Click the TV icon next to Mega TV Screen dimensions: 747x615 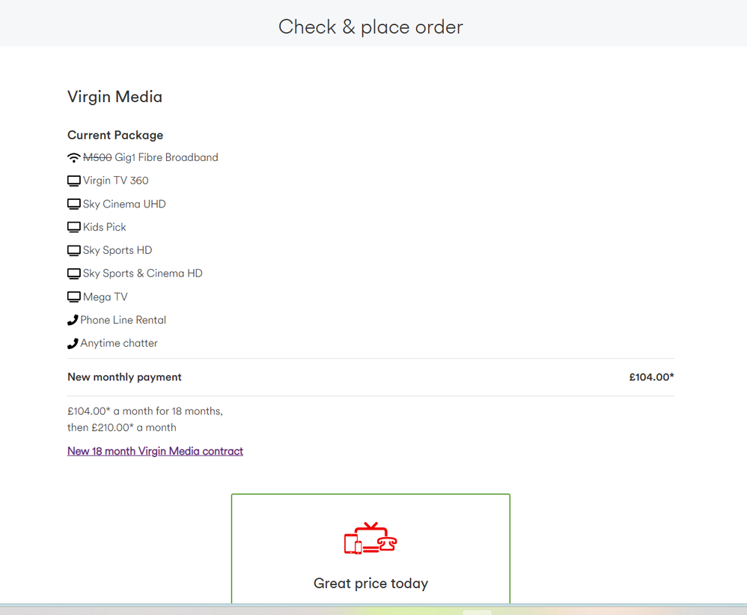coord(74,297)
